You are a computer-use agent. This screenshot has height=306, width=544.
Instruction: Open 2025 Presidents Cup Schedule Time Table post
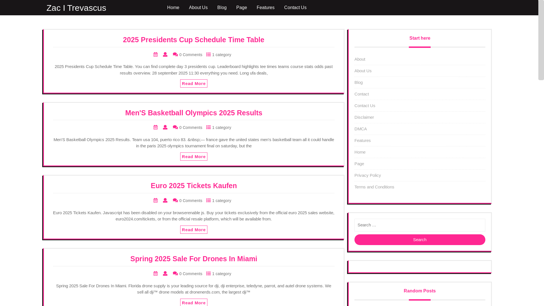pyautogui.click(x=194, y=40)
